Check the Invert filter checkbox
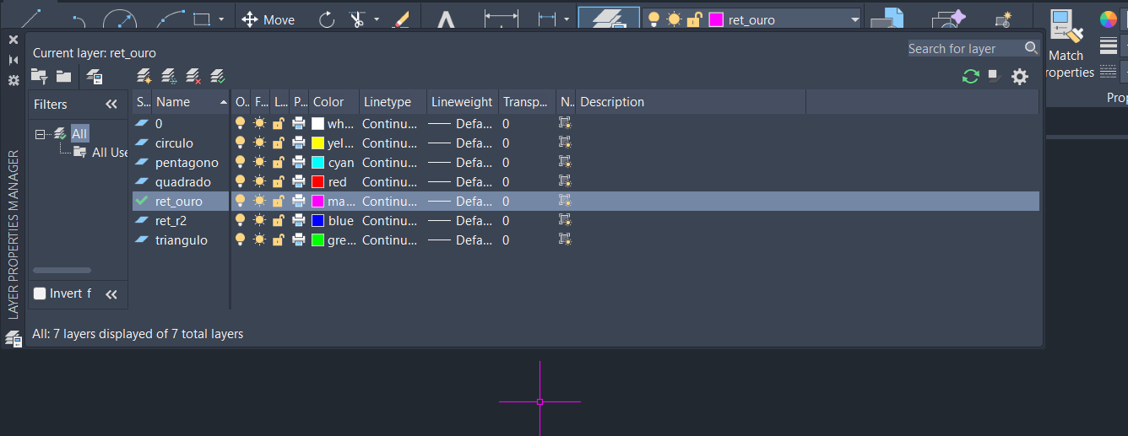 pos(40,293)
